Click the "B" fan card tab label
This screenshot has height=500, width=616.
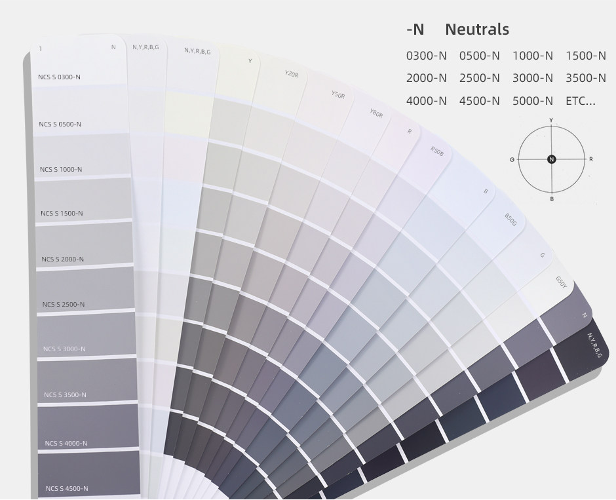click(x=486, y=191)
